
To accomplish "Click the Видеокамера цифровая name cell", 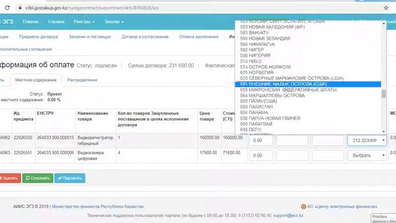I will click(91, 155).
